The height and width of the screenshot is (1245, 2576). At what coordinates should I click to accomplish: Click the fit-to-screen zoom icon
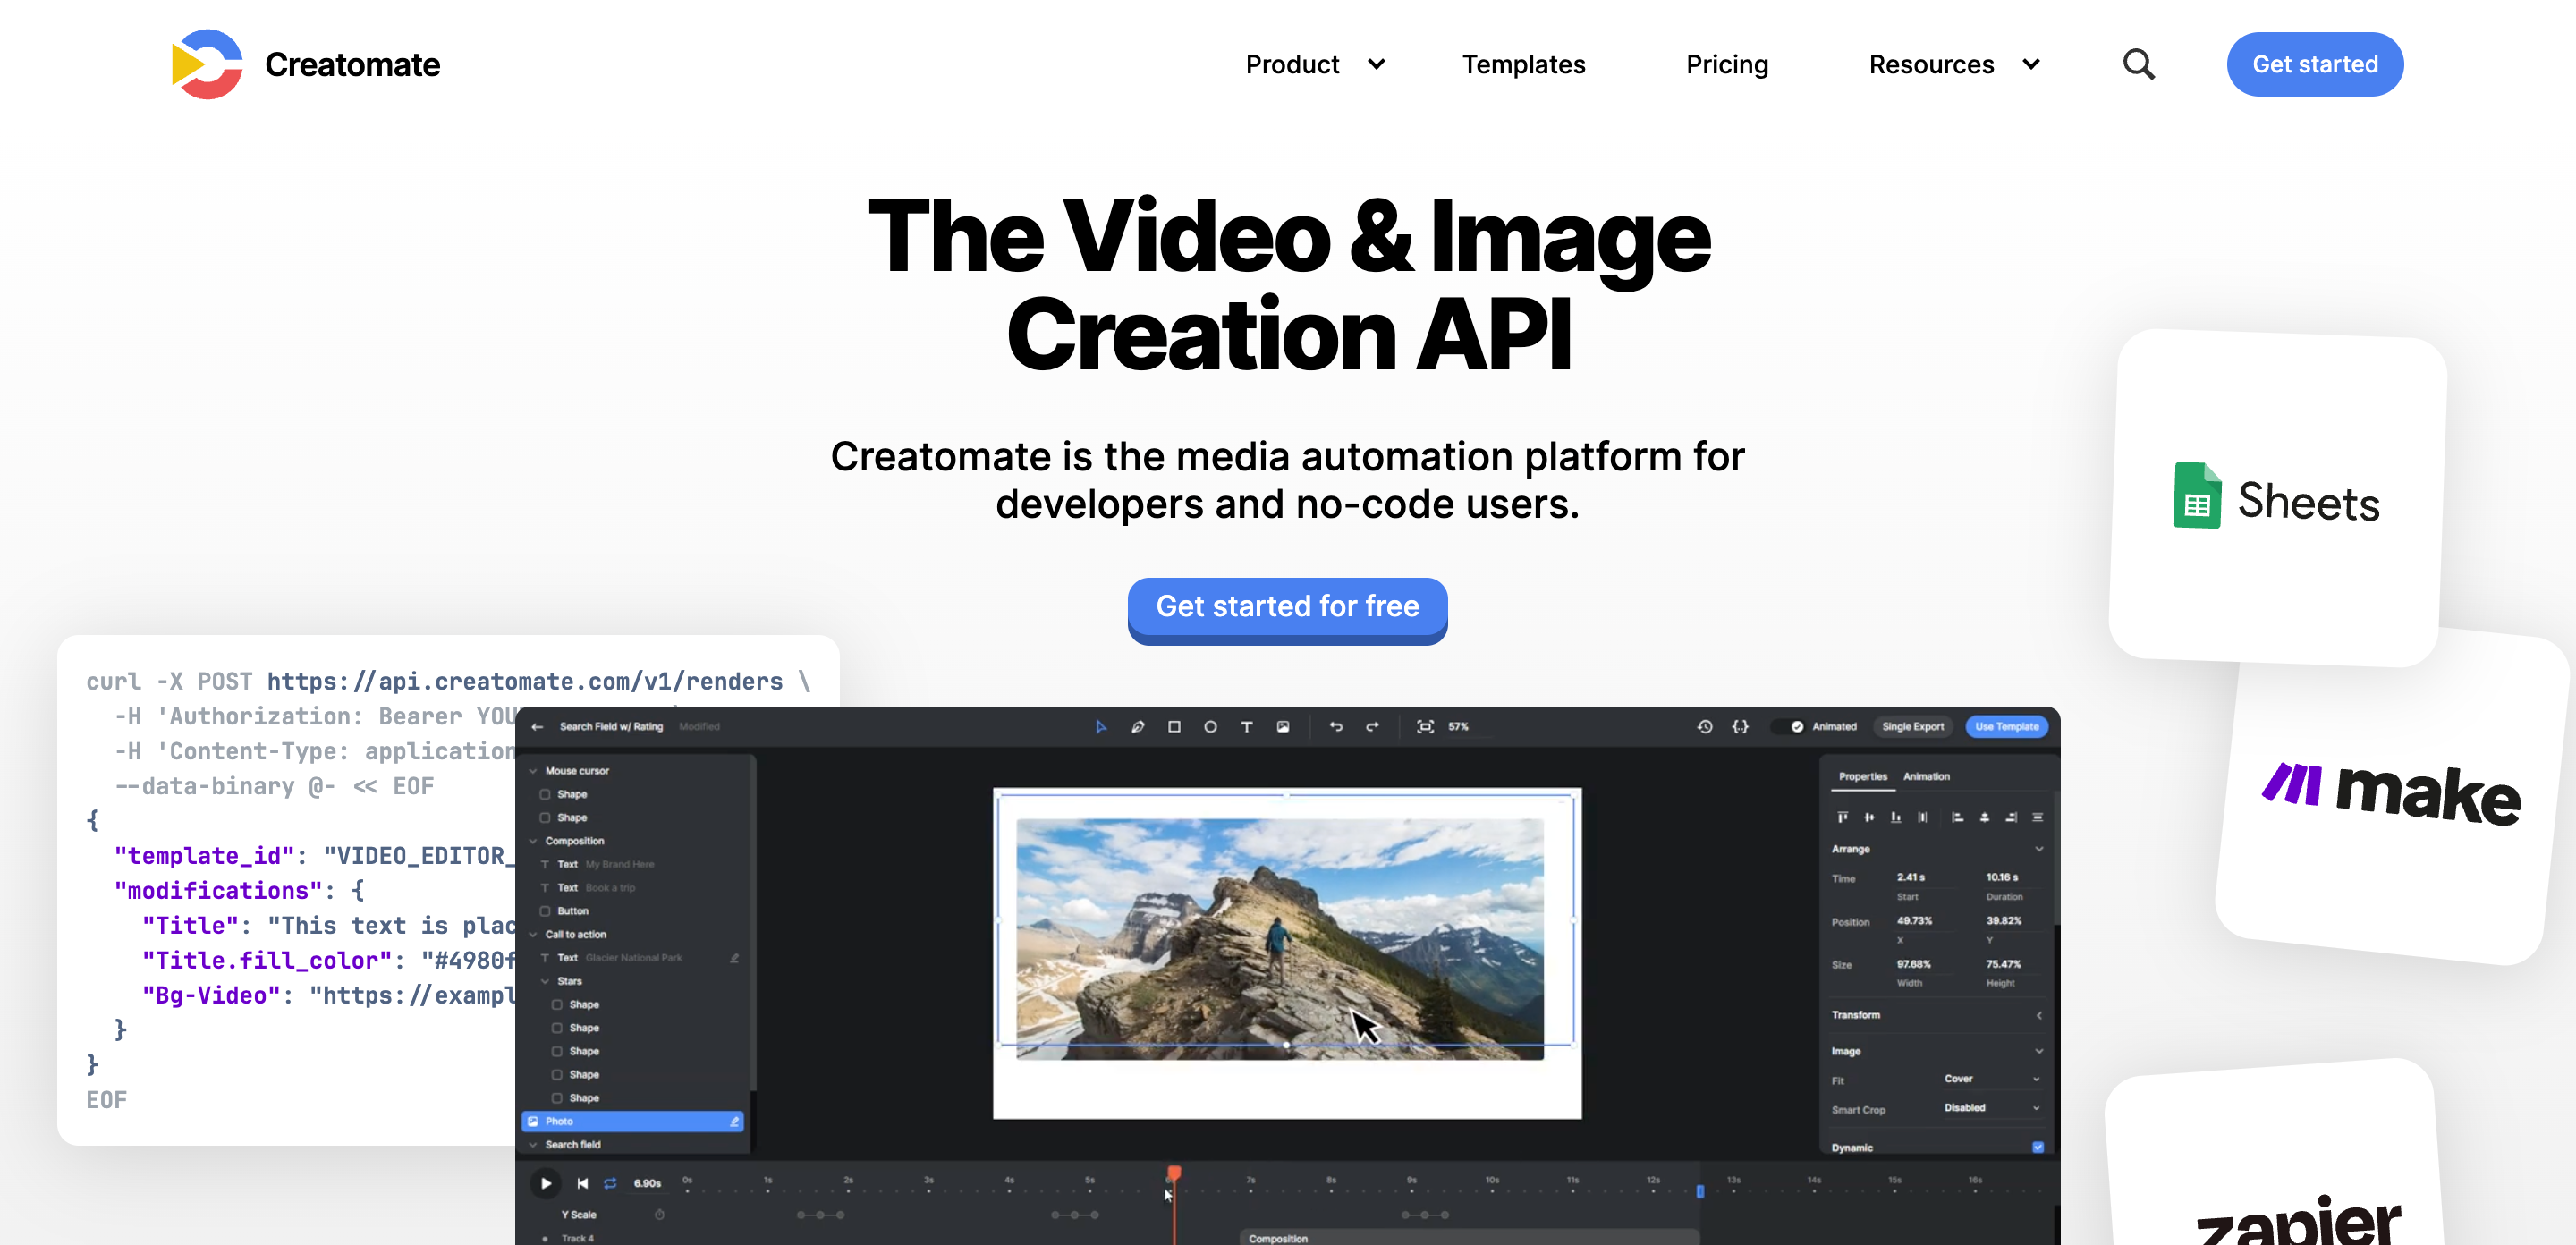pos(1425,727)
